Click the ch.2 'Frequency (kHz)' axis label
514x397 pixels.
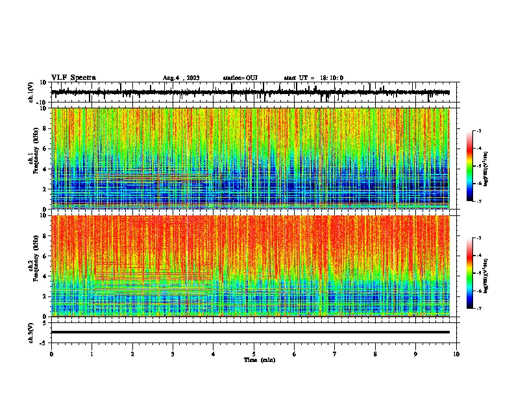pos(36,258)
